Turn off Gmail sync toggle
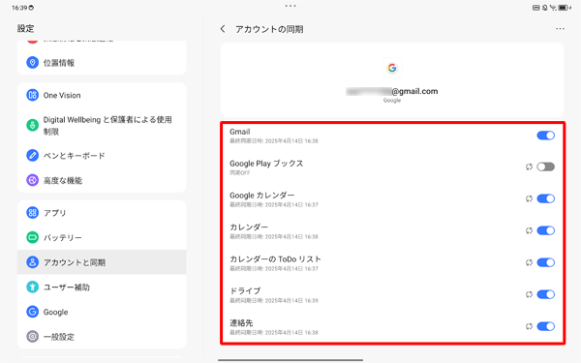581x363 pixels. coord(546,136)
